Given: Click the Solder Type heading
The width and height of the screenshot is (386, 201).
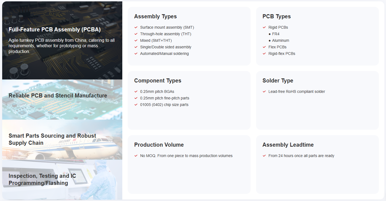Looking at the screenshot, I should [x=278, y=81].
